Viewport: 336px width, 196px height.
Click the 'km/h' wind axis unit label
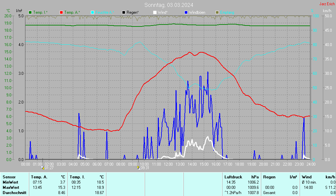coord(327,11)
